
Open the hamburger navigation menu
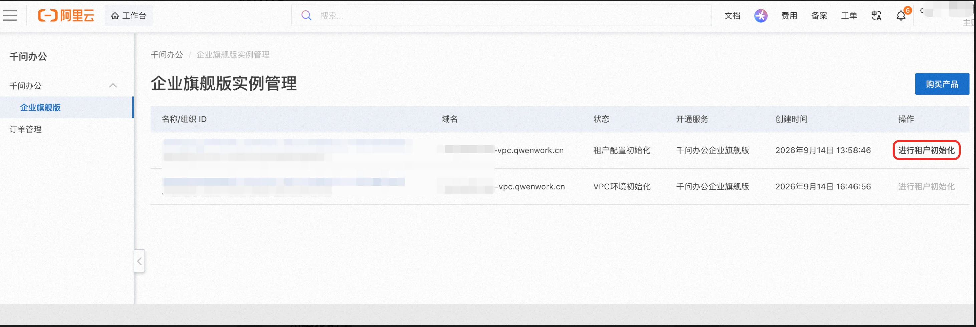click(x=10, y=16)
